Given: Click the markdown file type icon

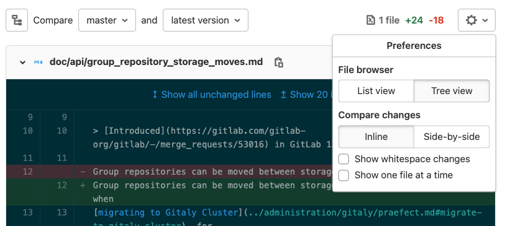Looking at the screenshot, I should pos(39,62).
